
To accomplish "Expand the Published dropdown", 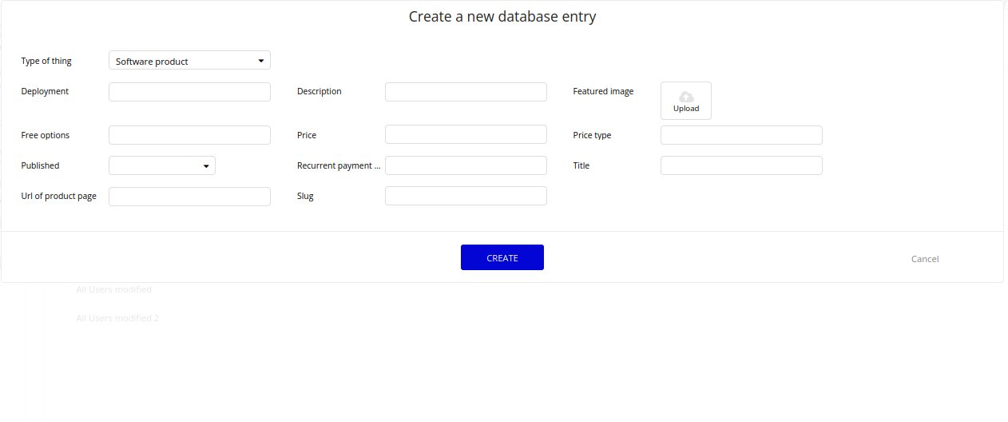I will (162, 165).
